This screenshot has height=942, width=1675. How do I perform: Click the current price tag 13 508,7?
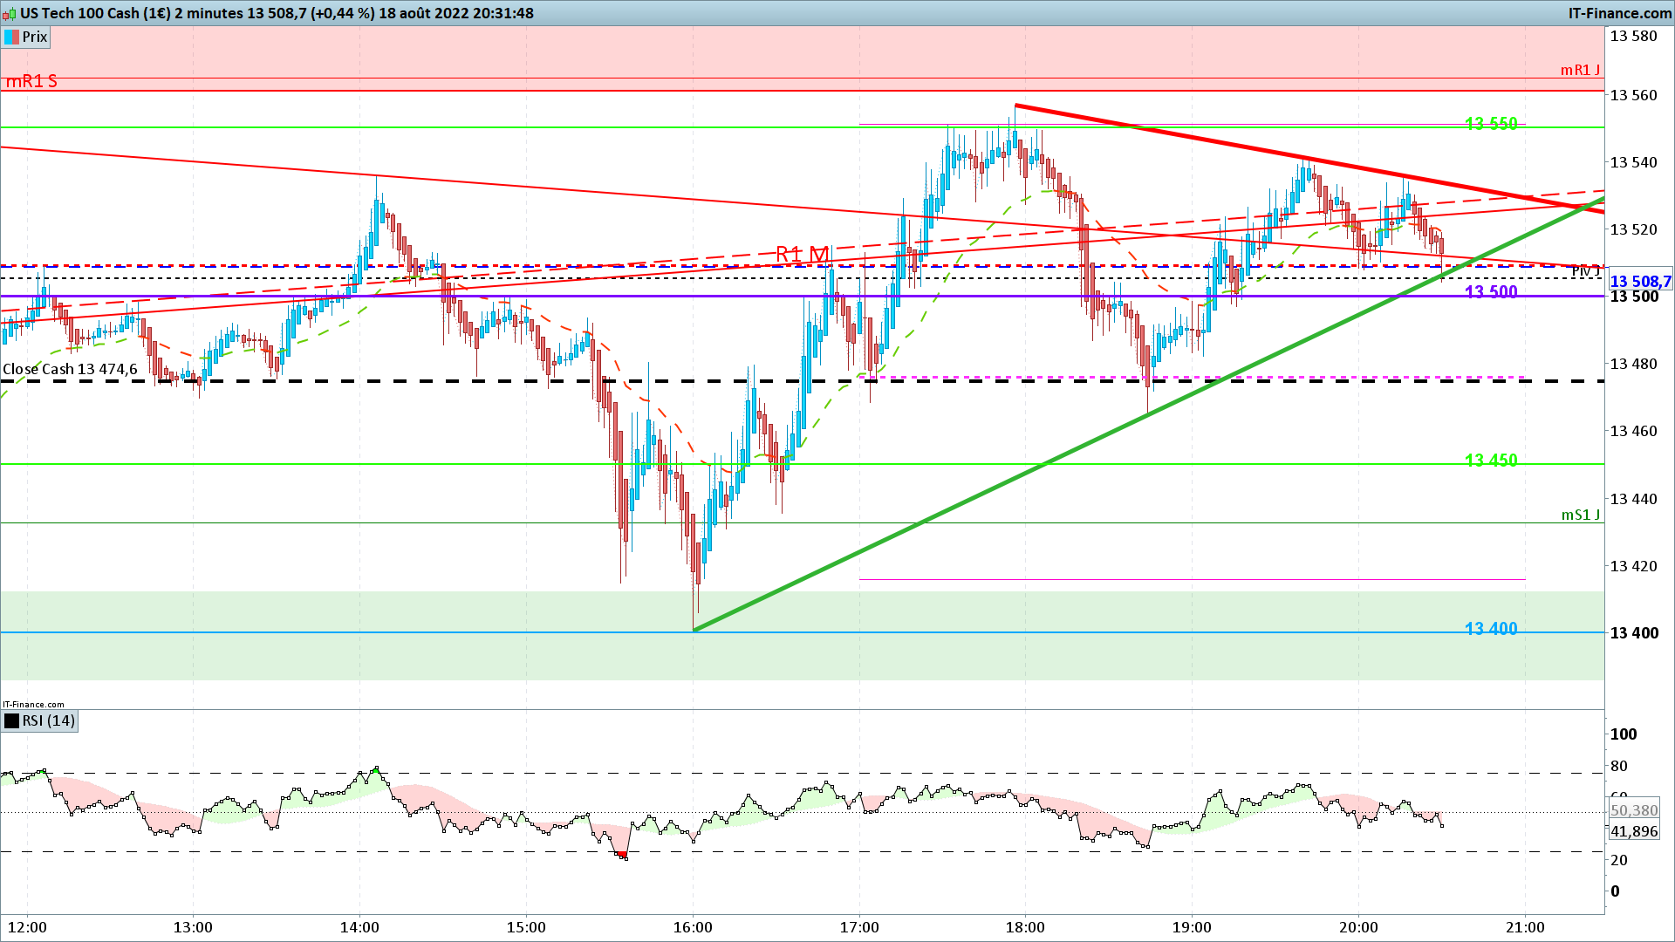tap(1639, 281)
